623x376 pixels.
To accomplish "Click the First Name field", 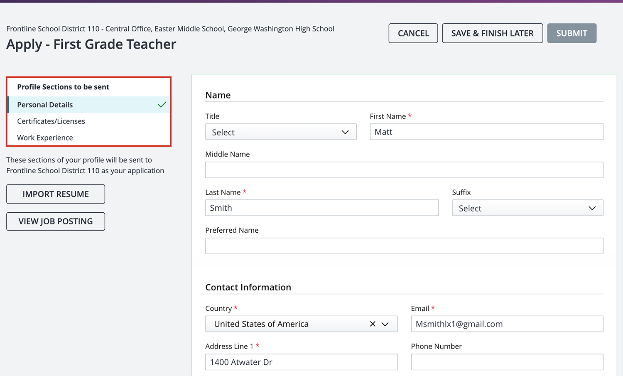I will pos(486,132).
